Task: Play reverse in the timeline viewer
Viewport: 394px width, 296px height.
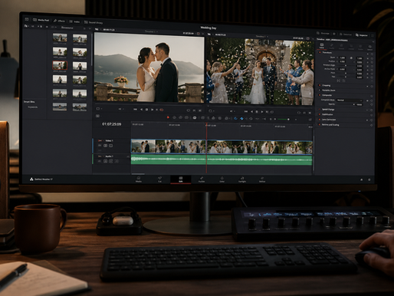Action: coord(251,112)
